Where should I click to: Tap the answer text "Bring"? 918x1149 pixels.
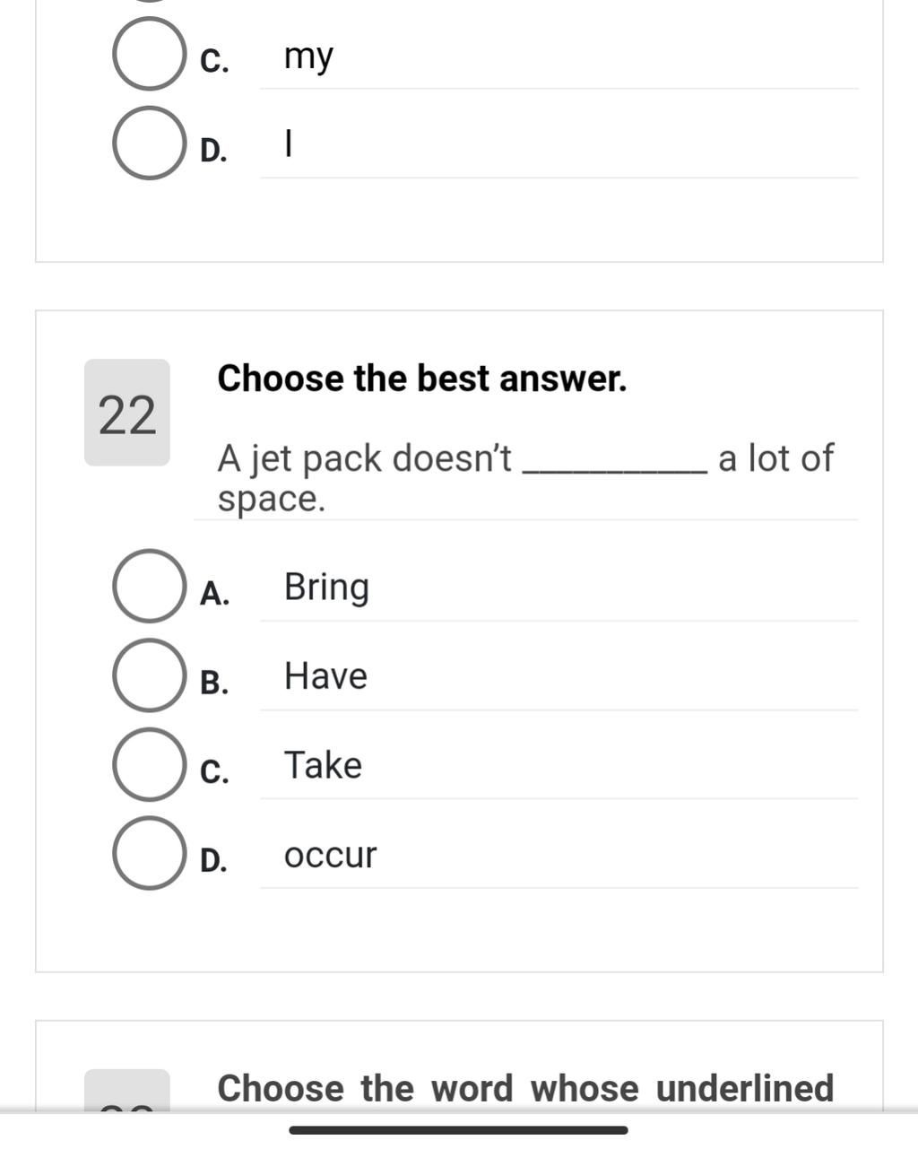click(x=326, y=588)
